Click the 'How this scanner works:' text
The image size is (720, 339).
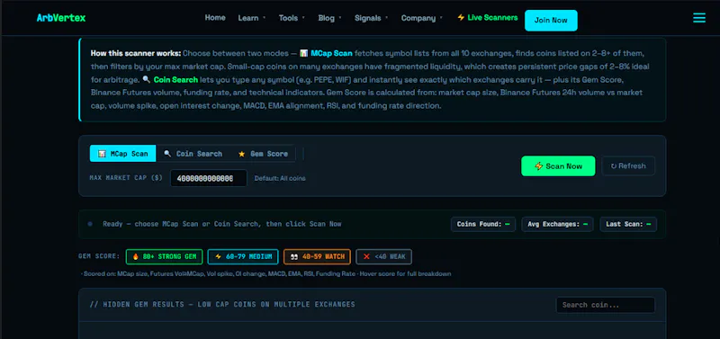[x=136, y=53]
